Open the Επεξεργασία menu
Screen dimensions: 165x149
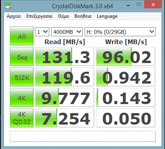[39, 16]
